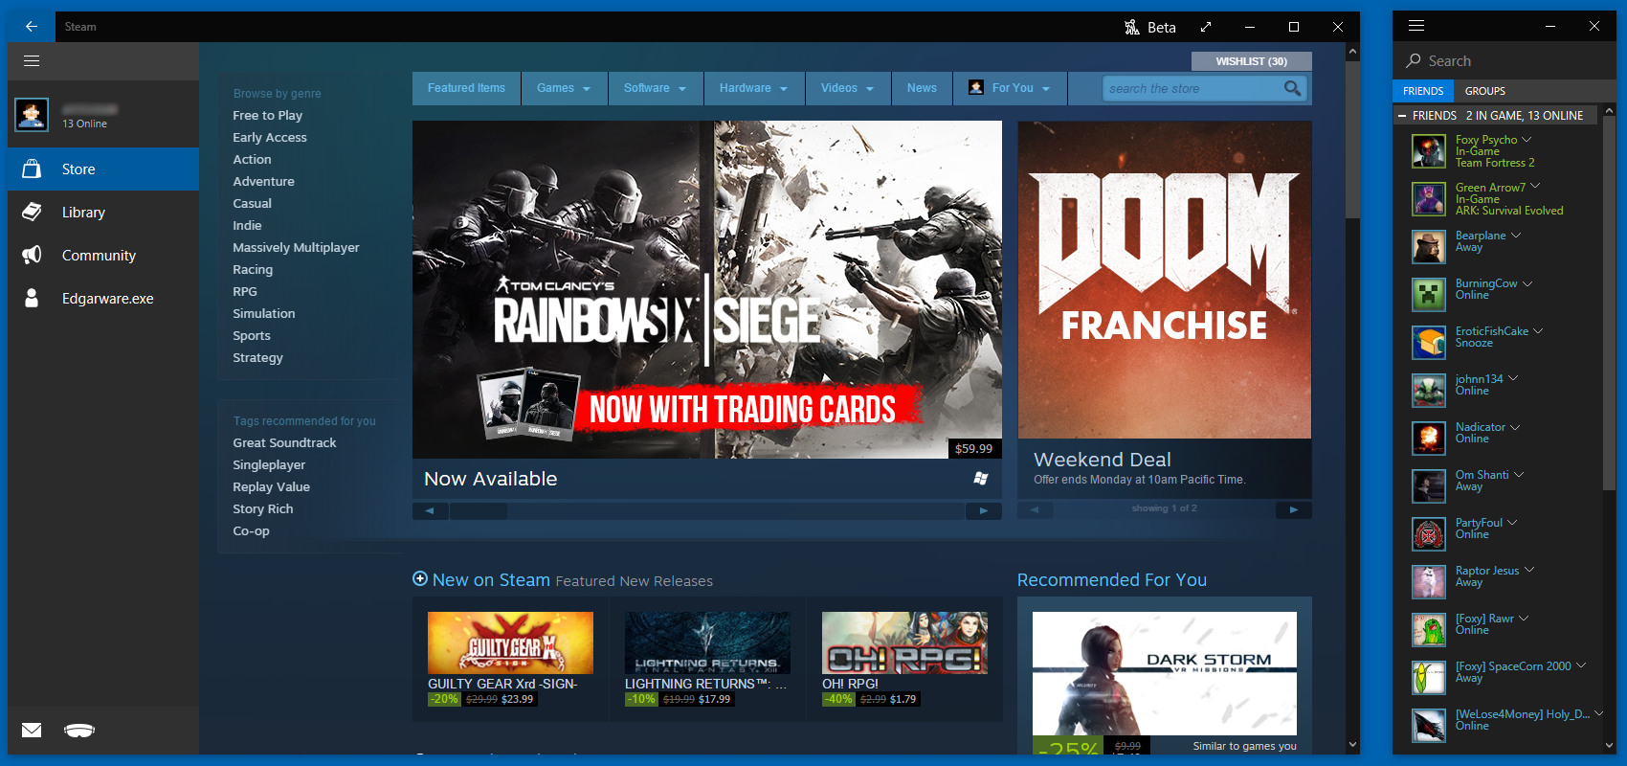1627x766 pixels.
Task: Open the hamburger menu in Steam sidebar
Action: 32,61
